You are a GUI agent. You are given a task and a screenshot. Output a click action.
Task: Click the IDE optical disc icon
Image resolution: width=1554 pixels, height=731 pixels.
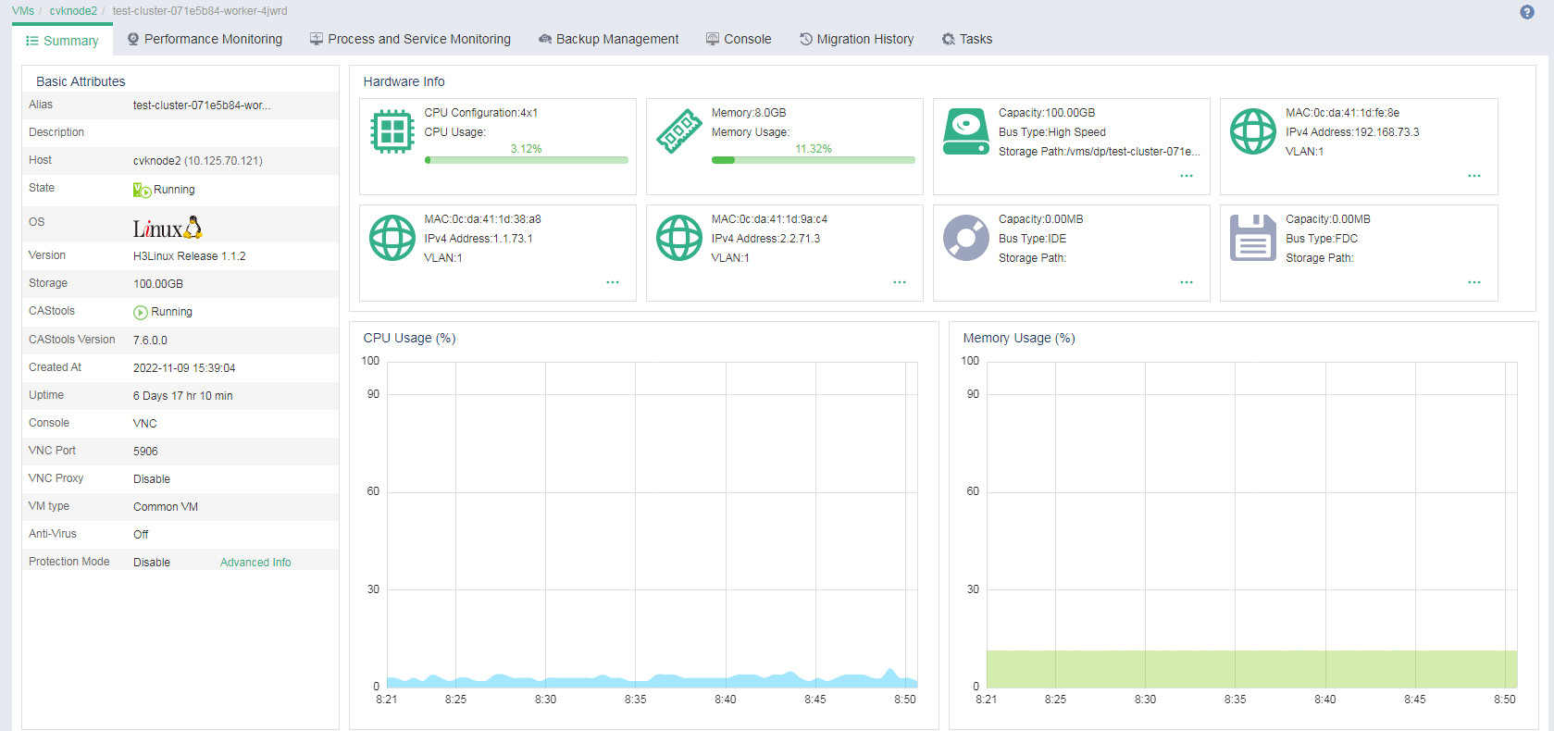point(966,238)
